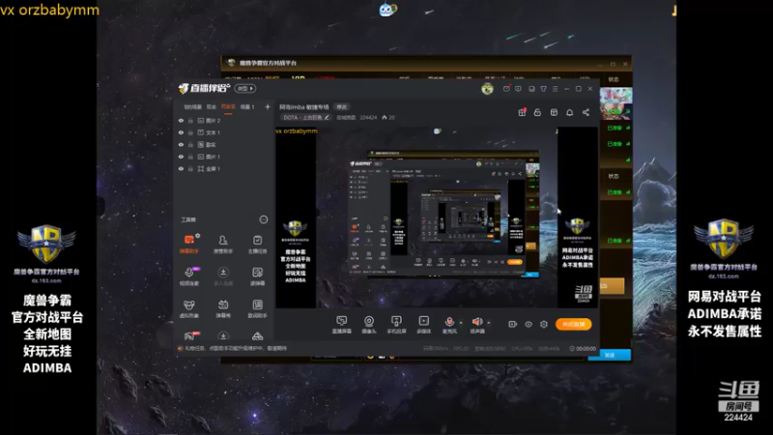Screen dimensions: 773x435
Task: Toggle lock on 文本 1 layer
Action: 190,132
